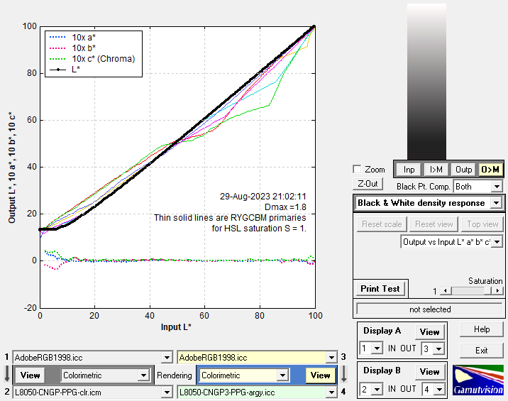Click the saturation slider left arrow
The image size is (508, 401).
pos(445,291)
